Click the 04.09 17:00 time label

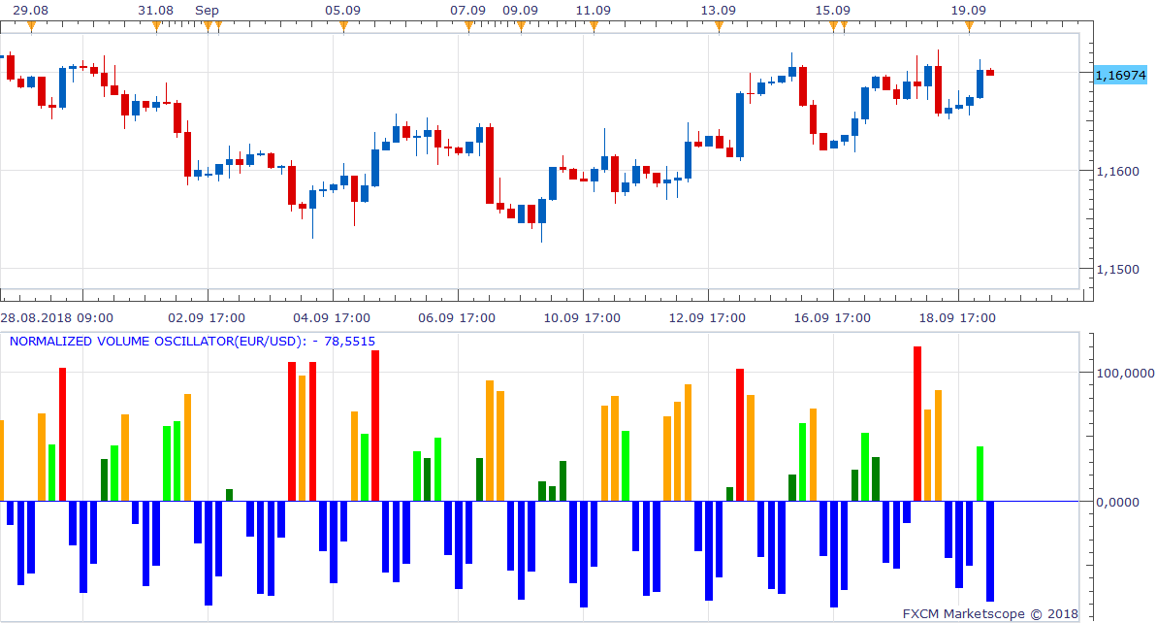[332, 318]
